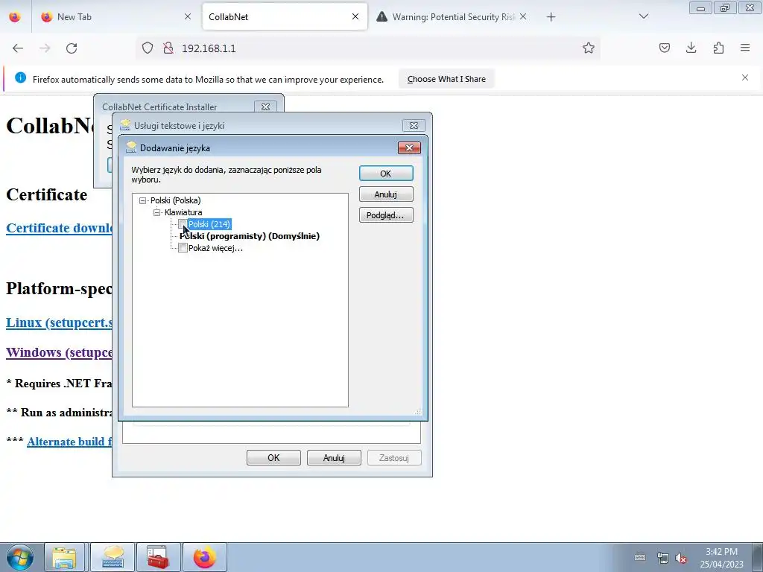Image resolution: width=763 pixels, height=572 pixels.
Task: Switch to the CollabNet browser tab
Action: (x=285, y=17)
